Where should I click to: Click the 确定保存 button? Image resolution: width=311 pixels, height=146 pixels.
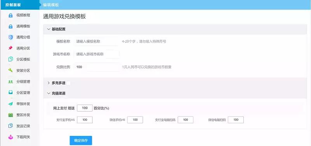pos(81,141)
